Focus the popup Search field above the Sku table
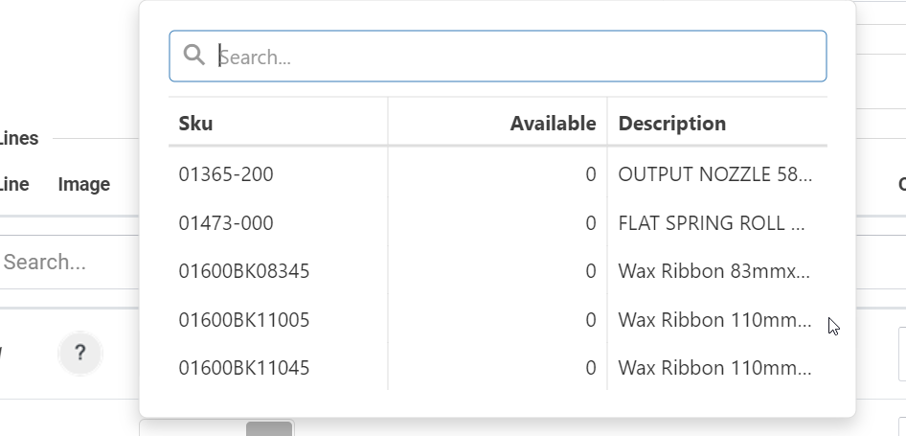This screenshot has height=436, width=906. pyautogui.click(x=517, y=57)
